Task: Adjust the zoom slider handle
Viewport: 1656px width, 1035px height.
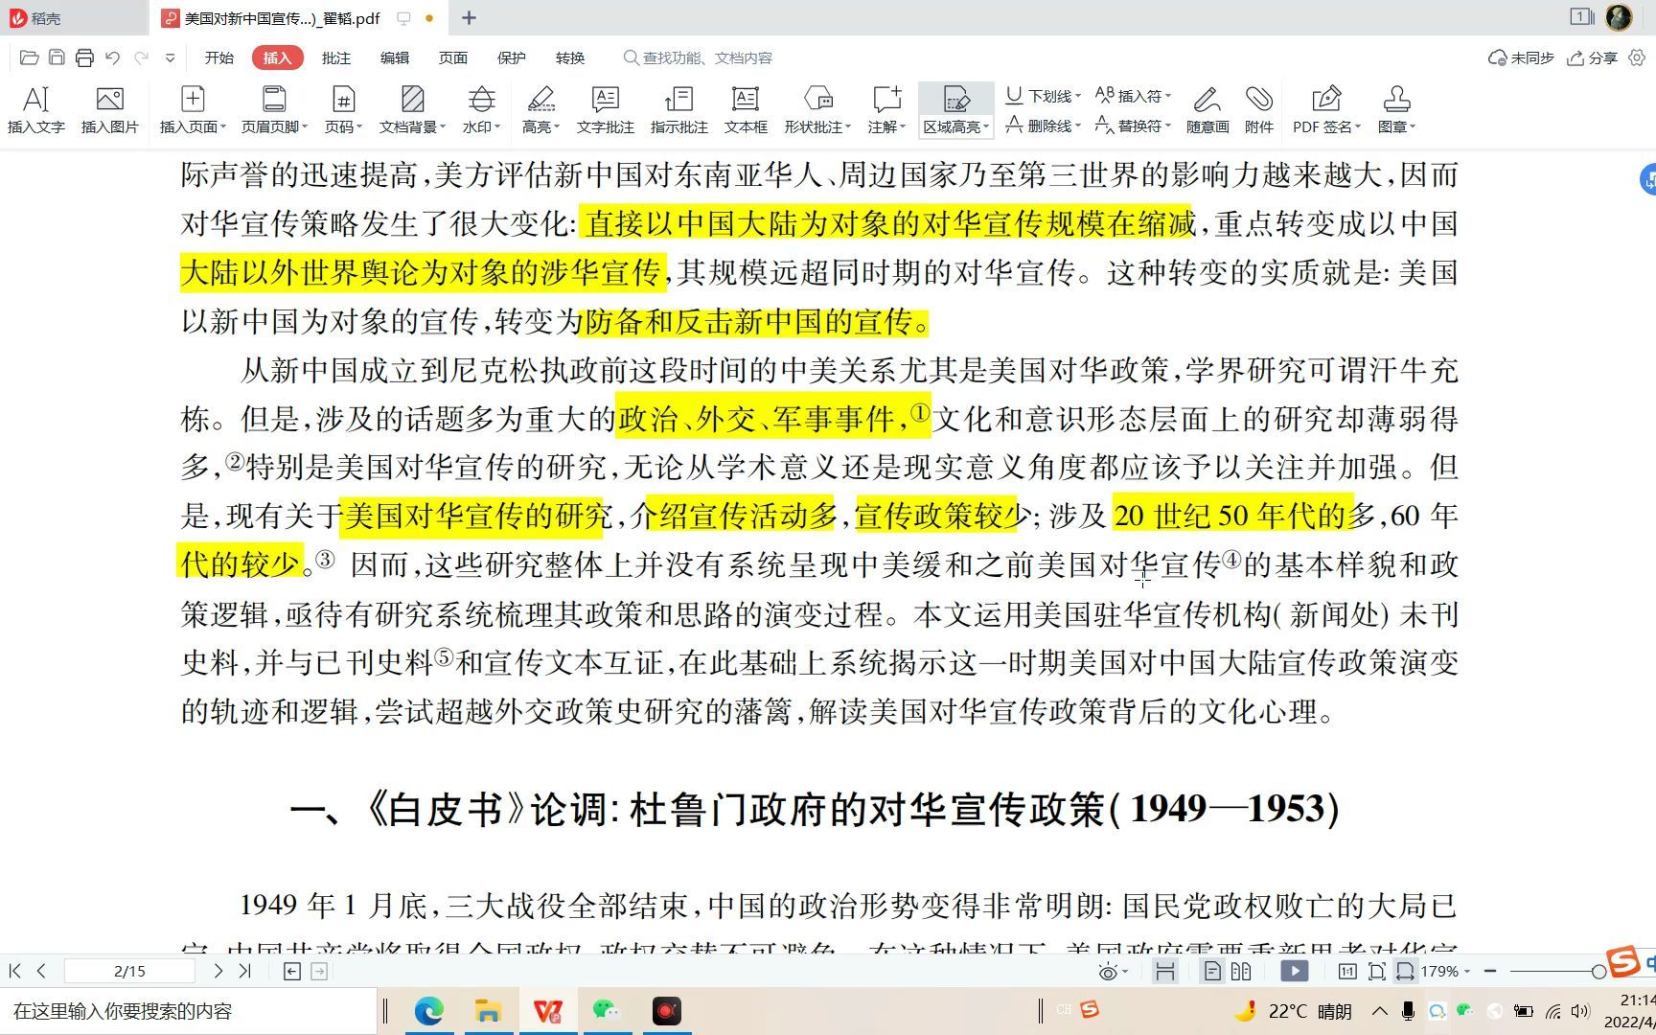Action: coord(1598,972)
